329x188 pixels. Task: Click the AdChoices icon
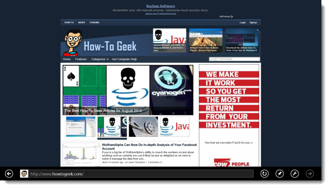tap(232, 17)
